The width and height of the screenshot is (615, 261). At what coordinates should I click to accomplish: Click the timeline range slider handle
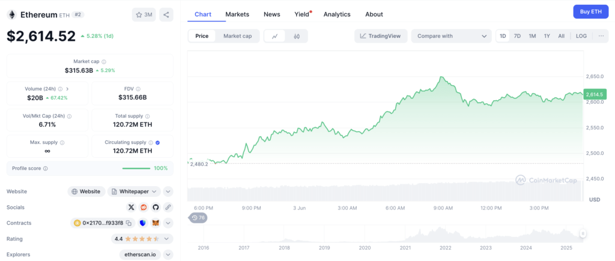coord(583,234)
